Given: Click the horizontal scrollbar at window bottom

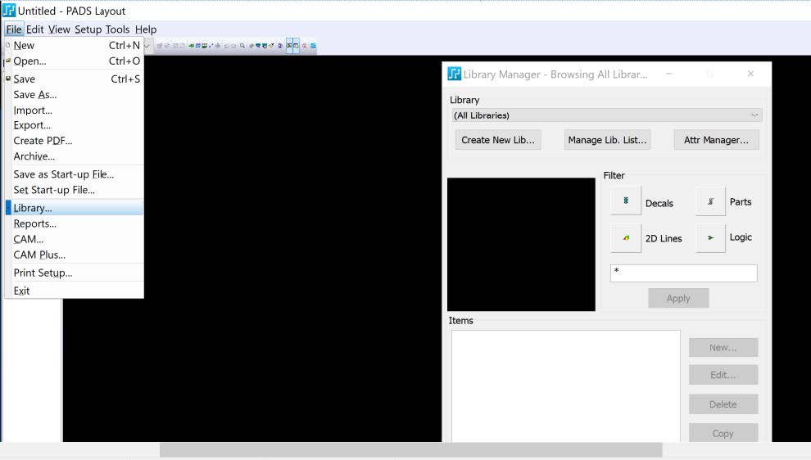Looking at the screenshot, I should [x=410, y=449].
